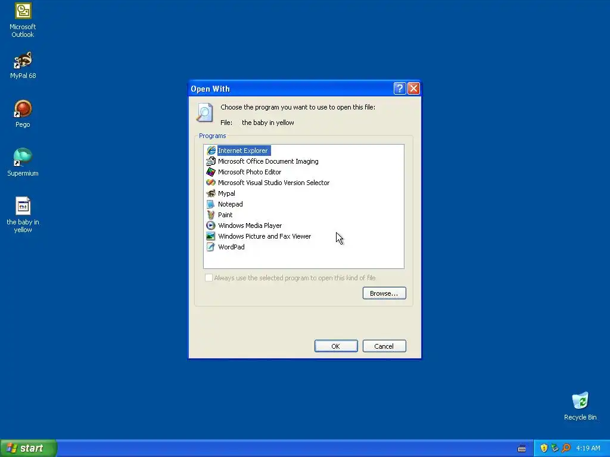
Task: Click the Visual Studio Version Selector icon
Action: coord(211,183)
